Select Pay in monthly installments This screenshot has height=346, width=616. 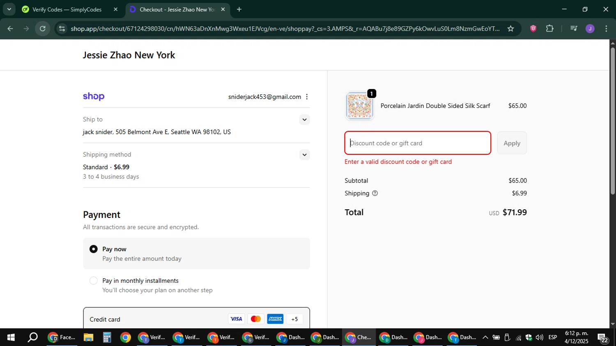pyautogui.click(x=94, y=281)
